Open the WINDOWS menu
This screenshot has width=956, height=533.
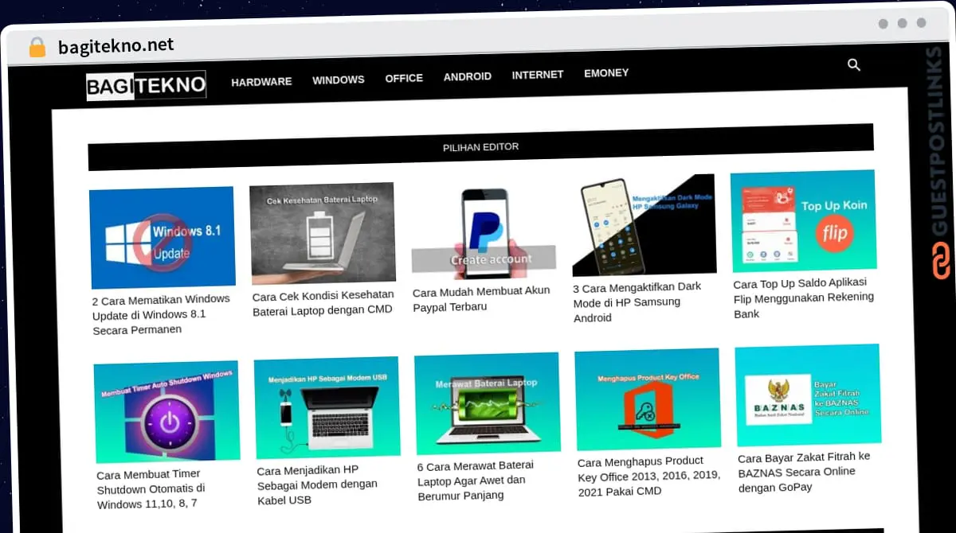(339, 80)
